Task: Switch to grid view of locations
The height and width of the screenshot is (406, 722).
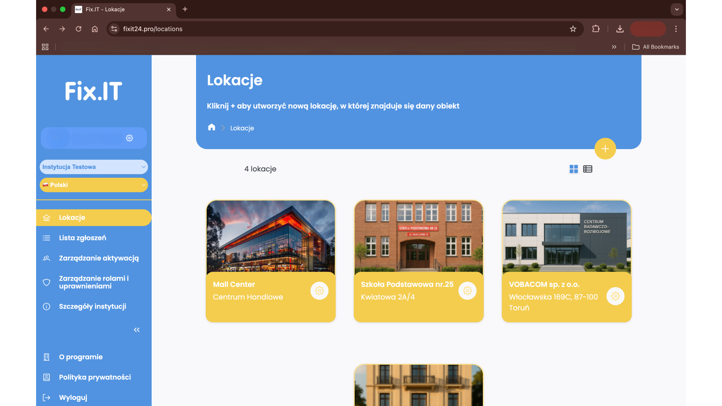Action: tap(573, 169)
